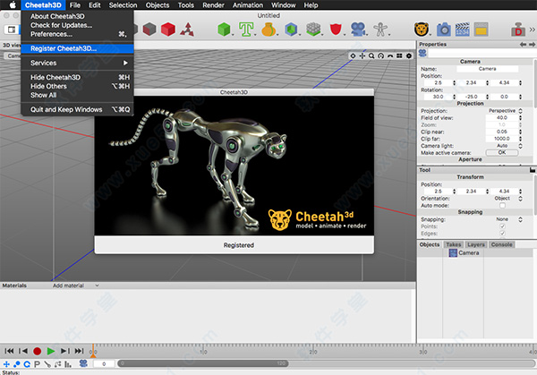The image size is (537, 375).
Task: Open the Snapping None dropdown
Action: (504, 219)
